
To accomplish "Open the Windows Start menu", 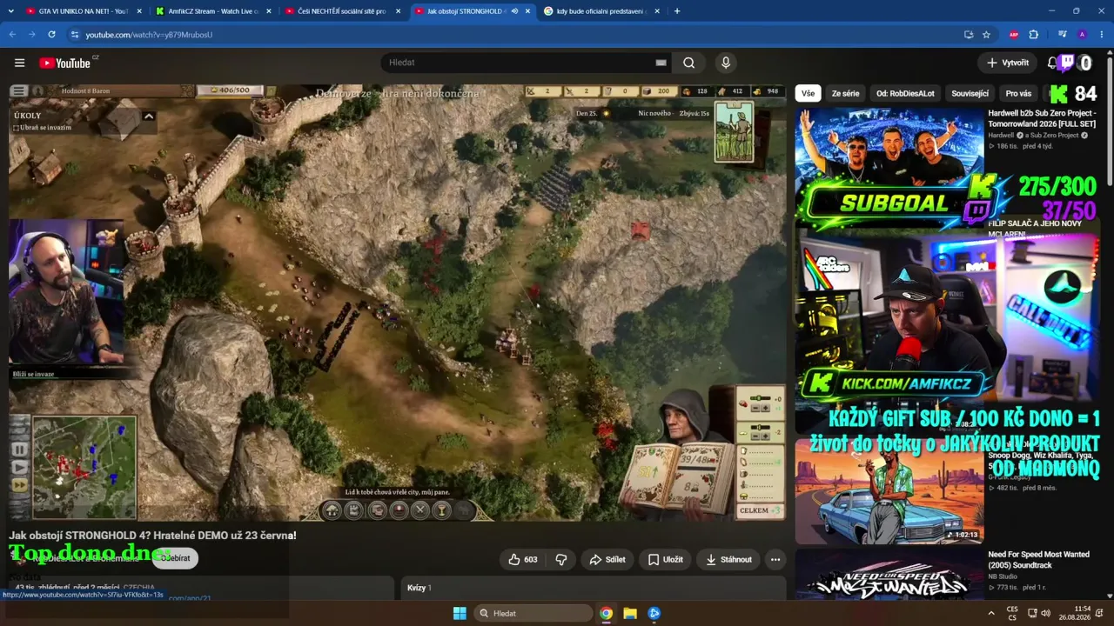I will (x=460, y=613).
